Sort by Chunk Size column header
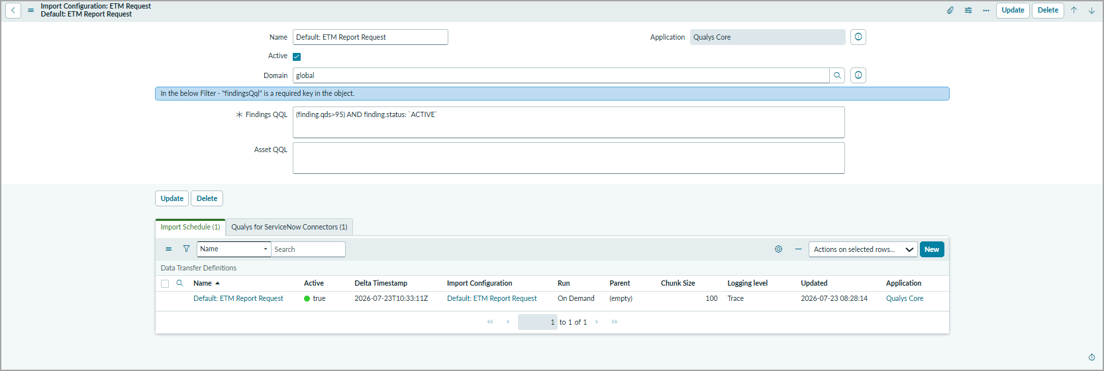1104x371 pixels. click(677, 283)
